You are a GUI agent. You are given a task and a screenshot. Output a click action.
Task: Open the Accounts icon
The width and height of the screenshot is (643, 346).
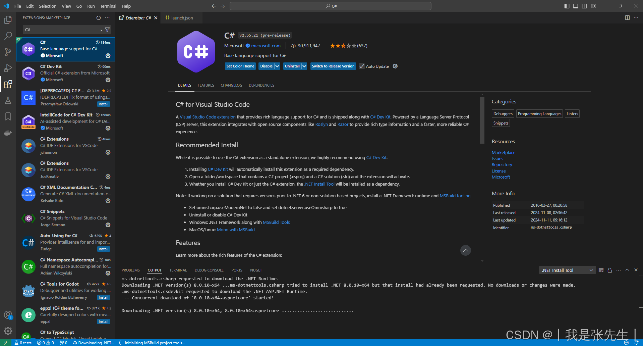pyautogui.click(x=8, y=315)
